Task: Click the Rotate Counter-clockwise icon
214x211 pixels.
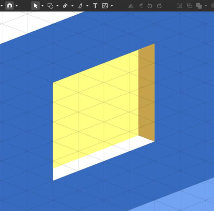Action: 150,6
